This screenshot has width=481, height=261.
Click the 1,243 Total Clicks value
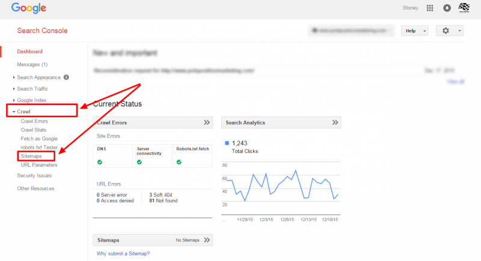239,143
